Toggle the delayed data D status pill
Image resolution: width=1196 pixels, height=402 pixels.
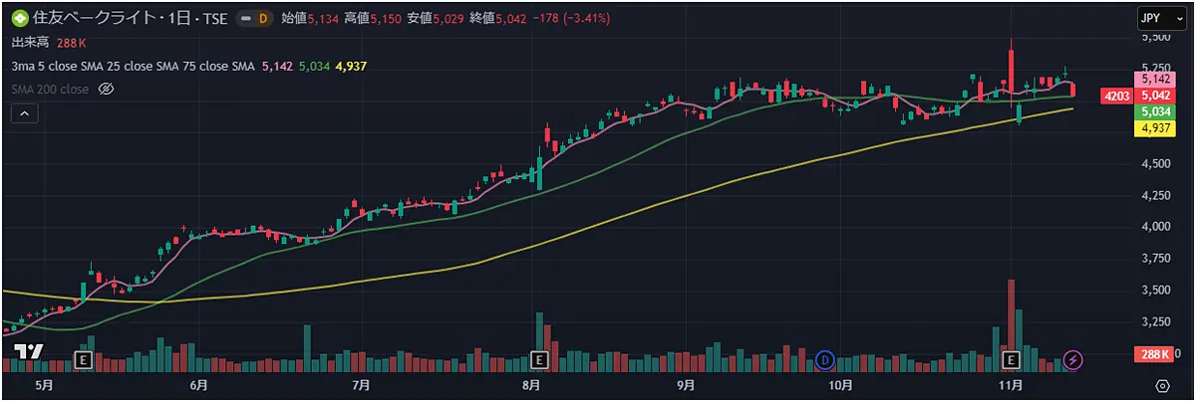[x=256, y=19]
